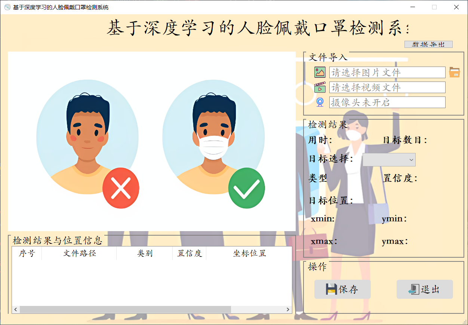Click the 摄像头未开启 input field
Screen dimensions: 468x325
coord(387,102)
